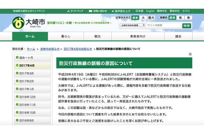The width and height of the screenshot is (204, 134).
Task: Open the 議会 navigation tab
Action: pyautogui.click(x=178, y=36)
